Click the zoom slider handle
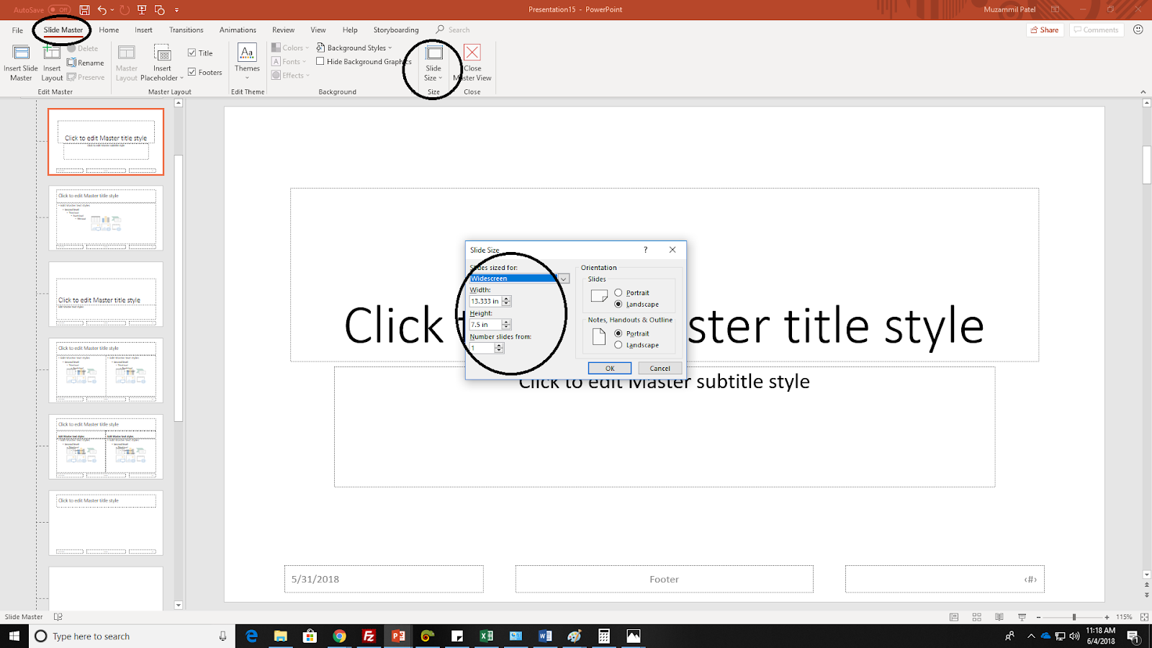The width and height of the screenshot is (1152, 648). pos(1074,617)
